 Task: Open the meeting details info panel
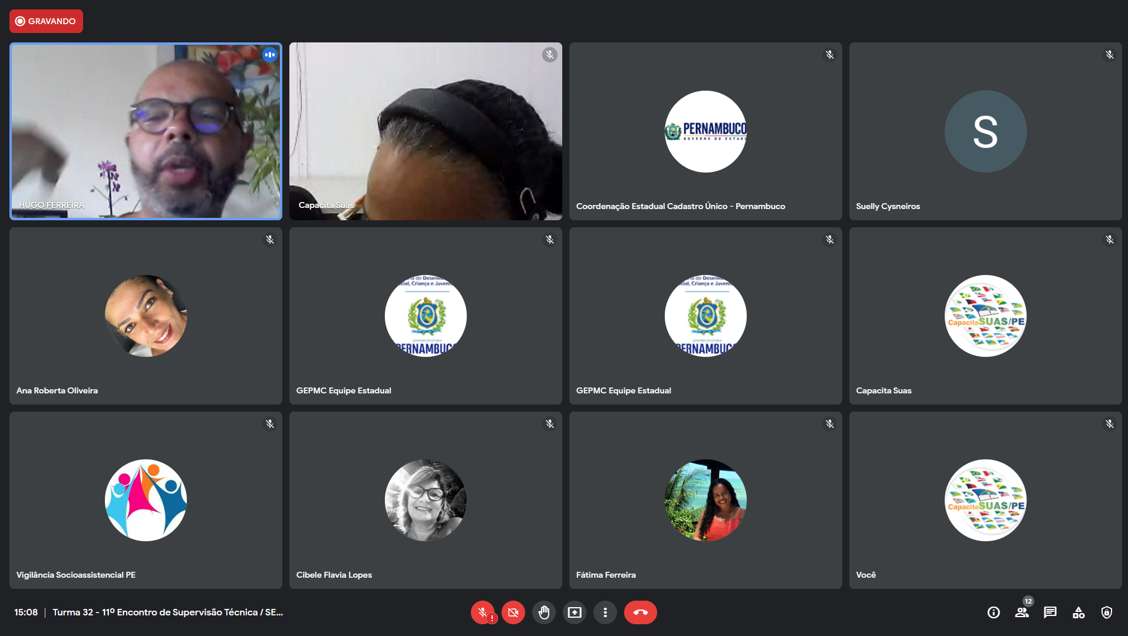994,612
